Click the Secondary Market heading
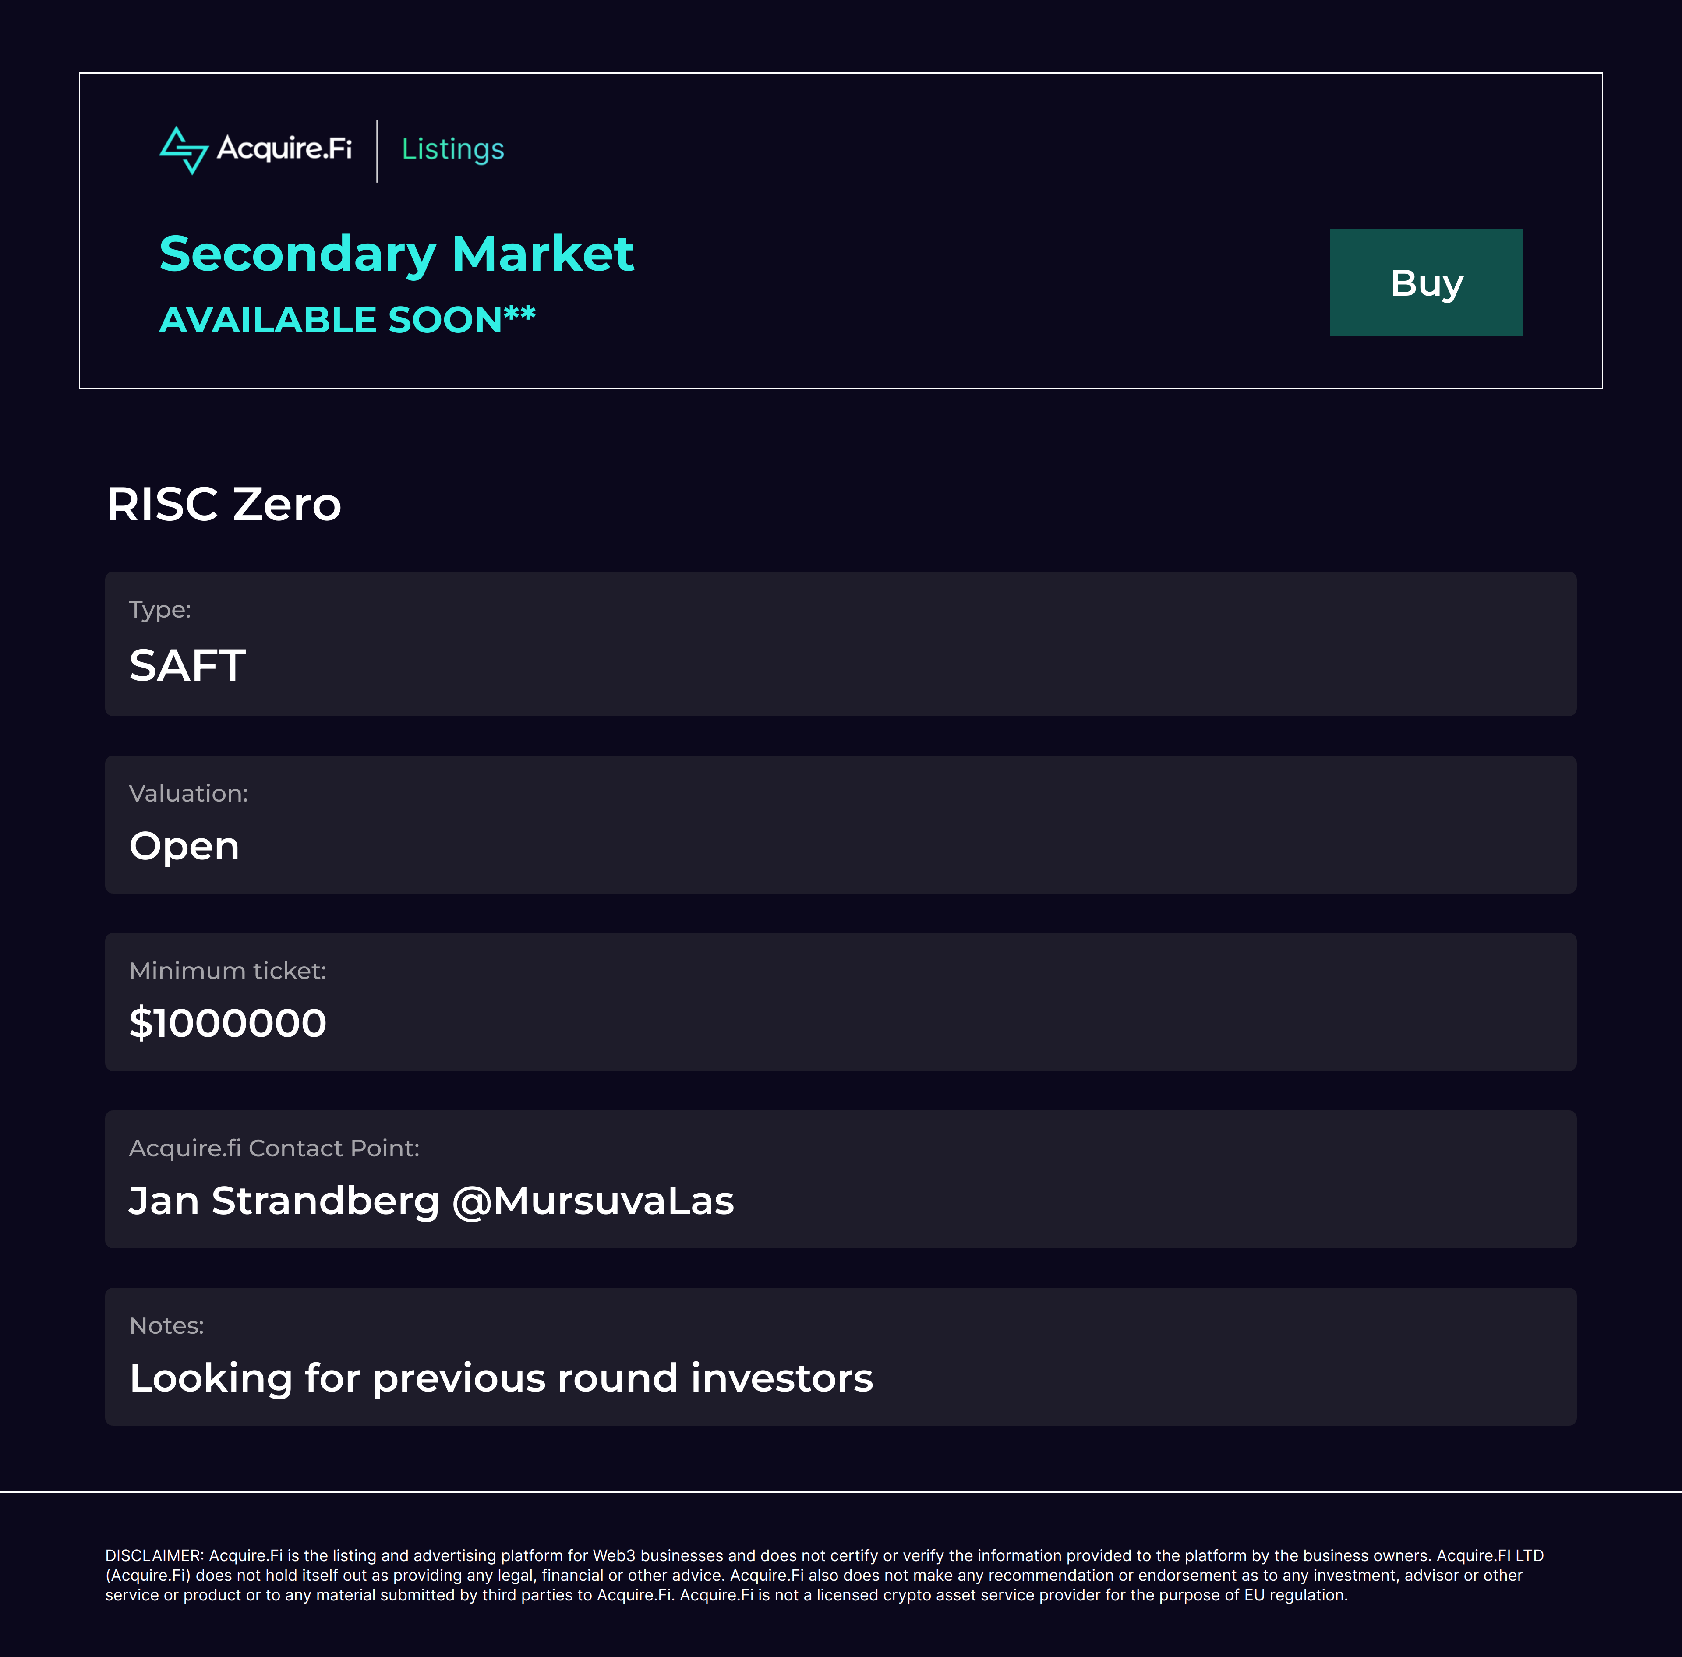This screenshot has width=1682, height=1657. point(396,254)
